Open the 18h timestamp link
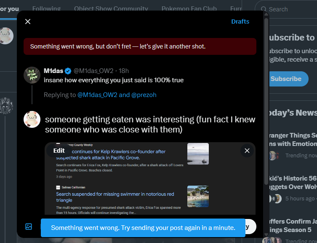The width and height of the screenshot is (317, 243). pos(123,71)
